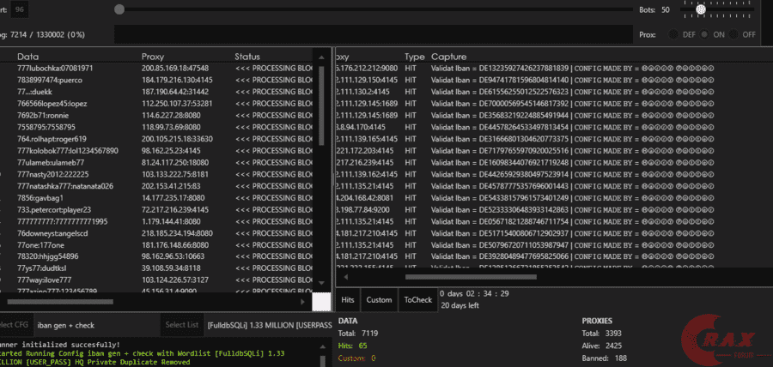This screenshot has width=773, height=367.
Task: Set proxy mode to OFF
Action: [x=733, y=35]
